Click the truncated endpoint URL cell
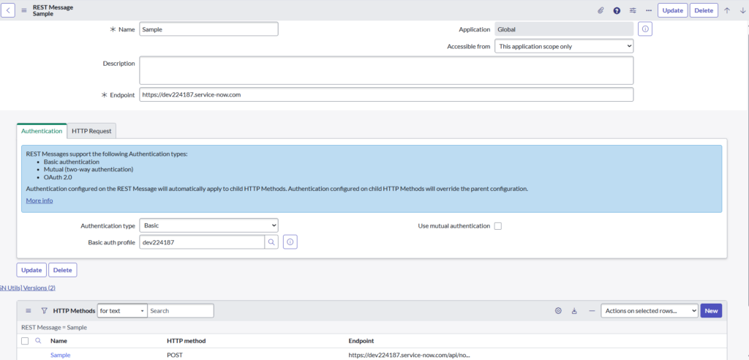749x360 pixels. point(410,355)
